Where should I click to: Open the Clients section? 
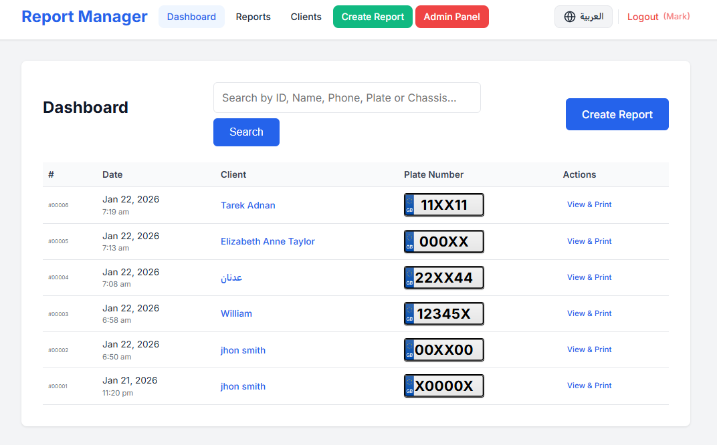click(306, 16)
